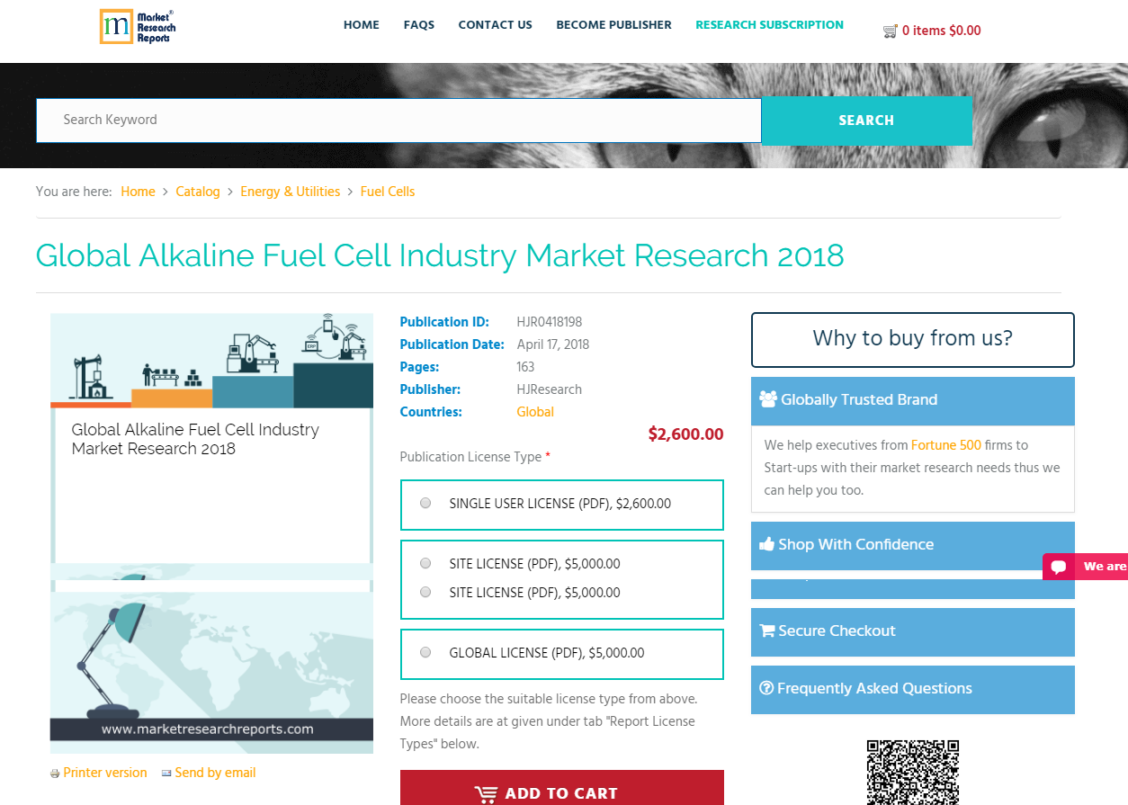The height and width of the screenshot is (805, 1128).
Task: Click the thumbs-up icon on Shop With Confidence
Action: click(x=766, y=543)
